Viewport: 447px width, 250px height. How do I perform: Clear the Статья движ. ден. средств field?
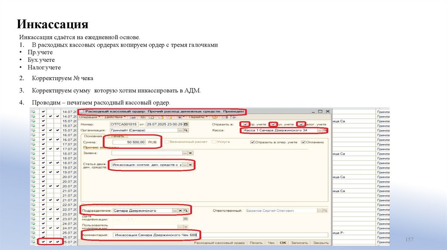point(190,165)
